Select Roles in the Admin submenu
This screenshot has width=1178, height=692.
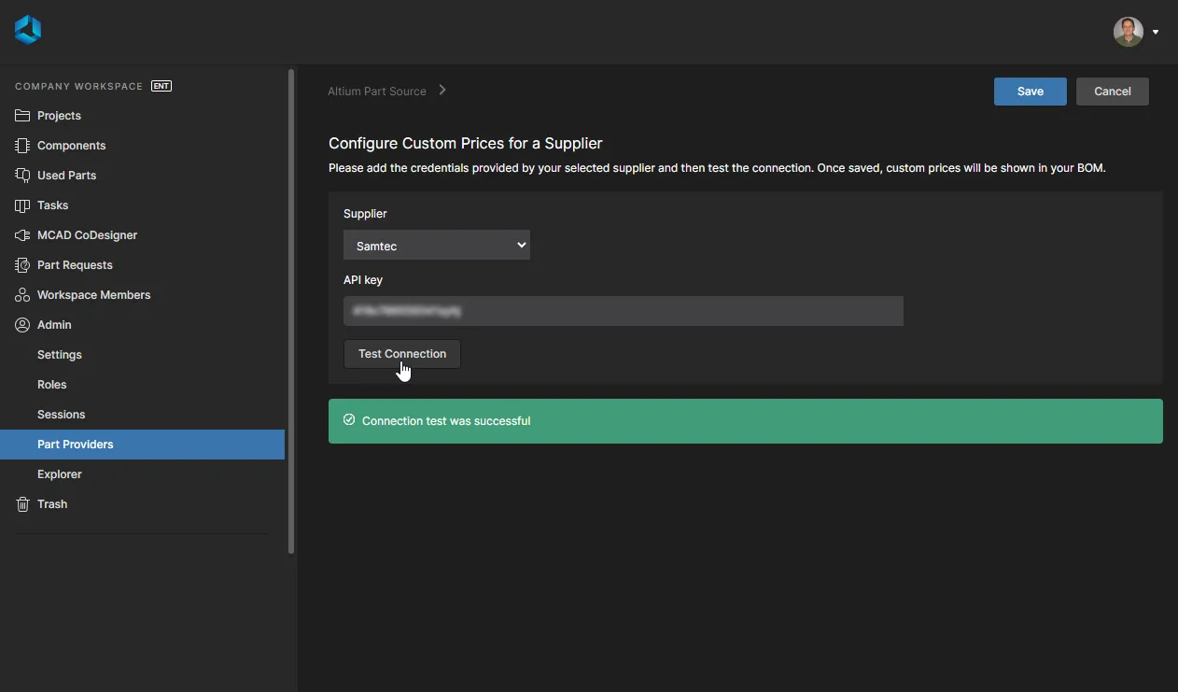[x=52, y=385]
